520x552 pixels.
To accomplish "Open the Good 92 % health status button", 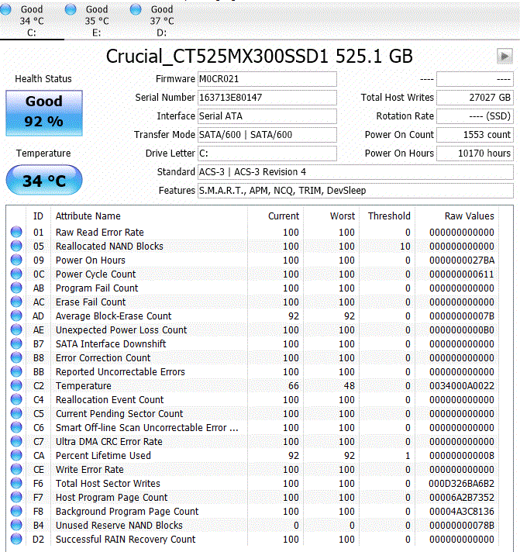I will point(44,113).
